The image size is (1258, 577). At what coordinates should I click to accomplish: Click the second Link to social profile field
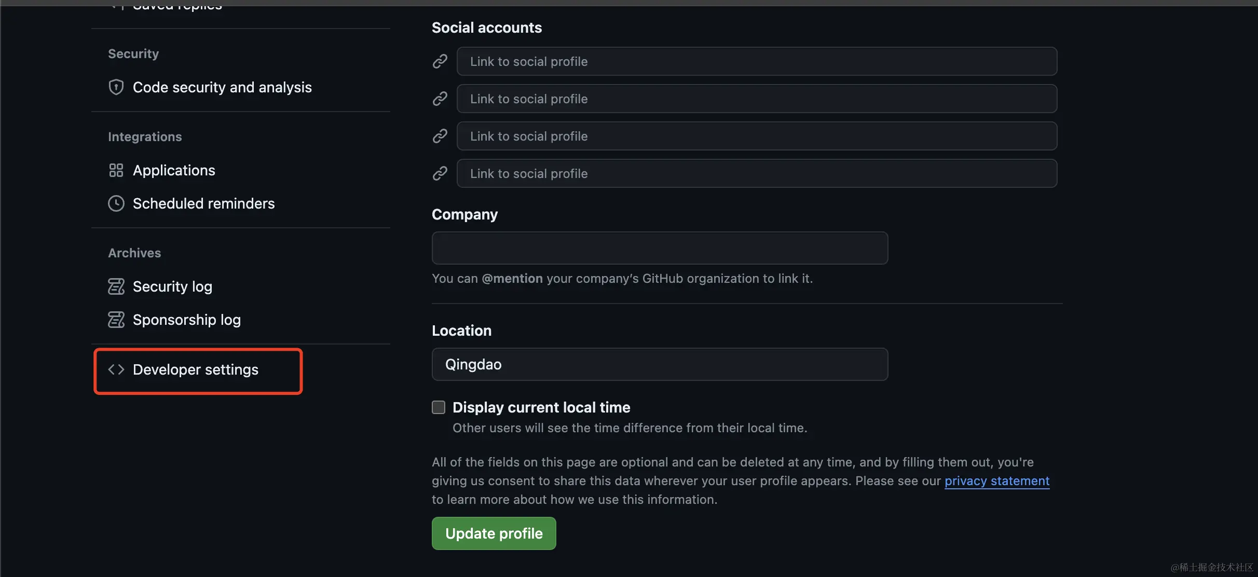(x=757, y=99)
